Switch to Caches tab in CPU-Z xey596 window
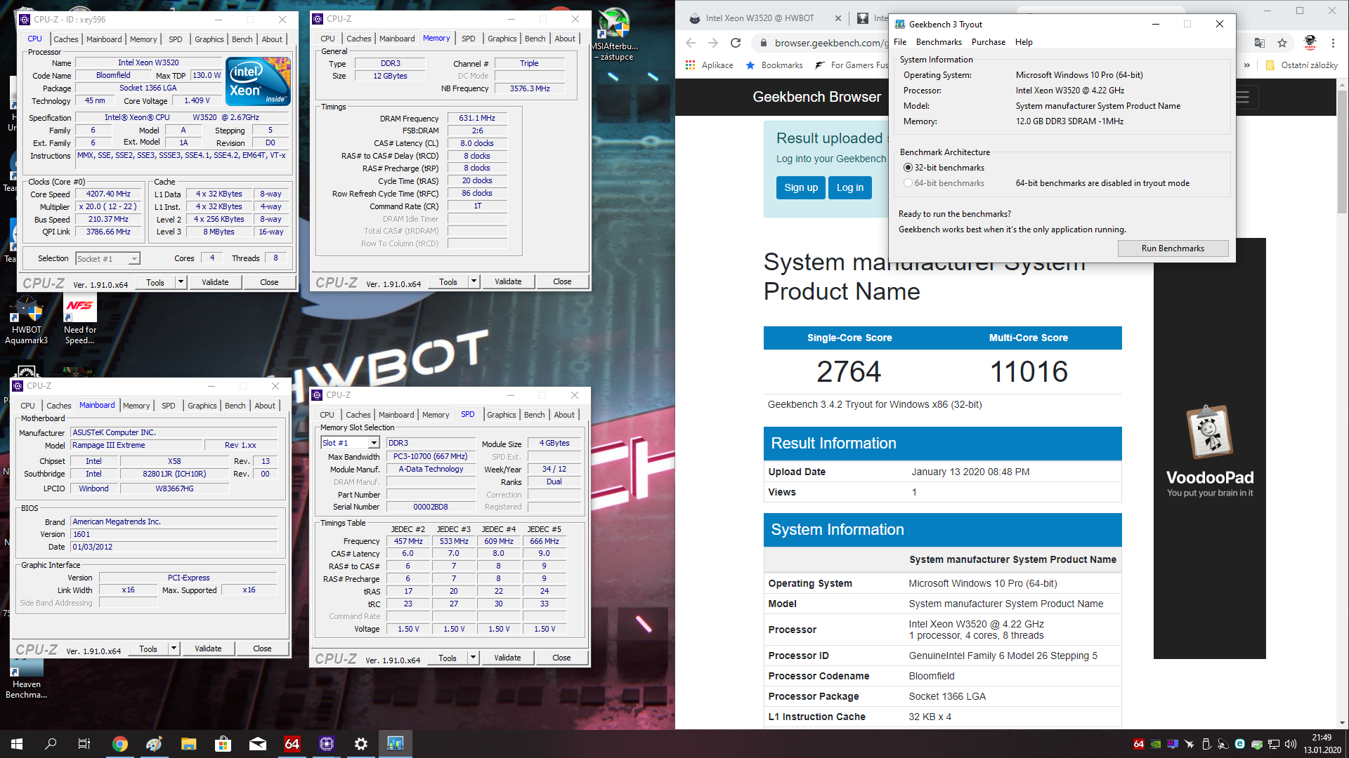1349x758 pixels. pos(65,39)
